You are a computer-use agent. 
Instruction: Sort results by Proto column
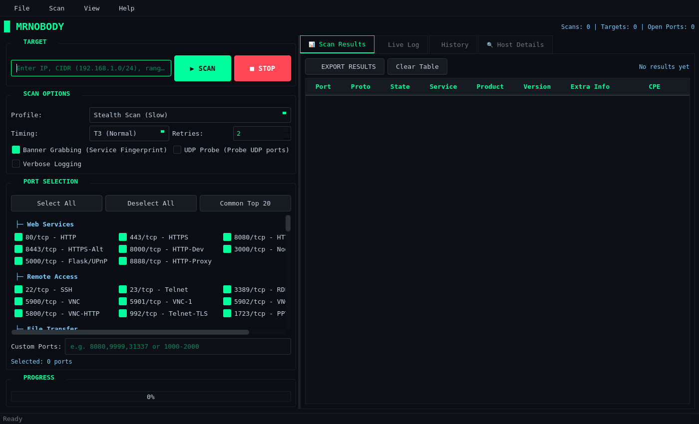[x=360, y=86]
